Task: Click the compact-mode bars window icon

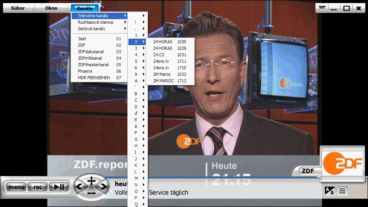Action: coord(322,8)
